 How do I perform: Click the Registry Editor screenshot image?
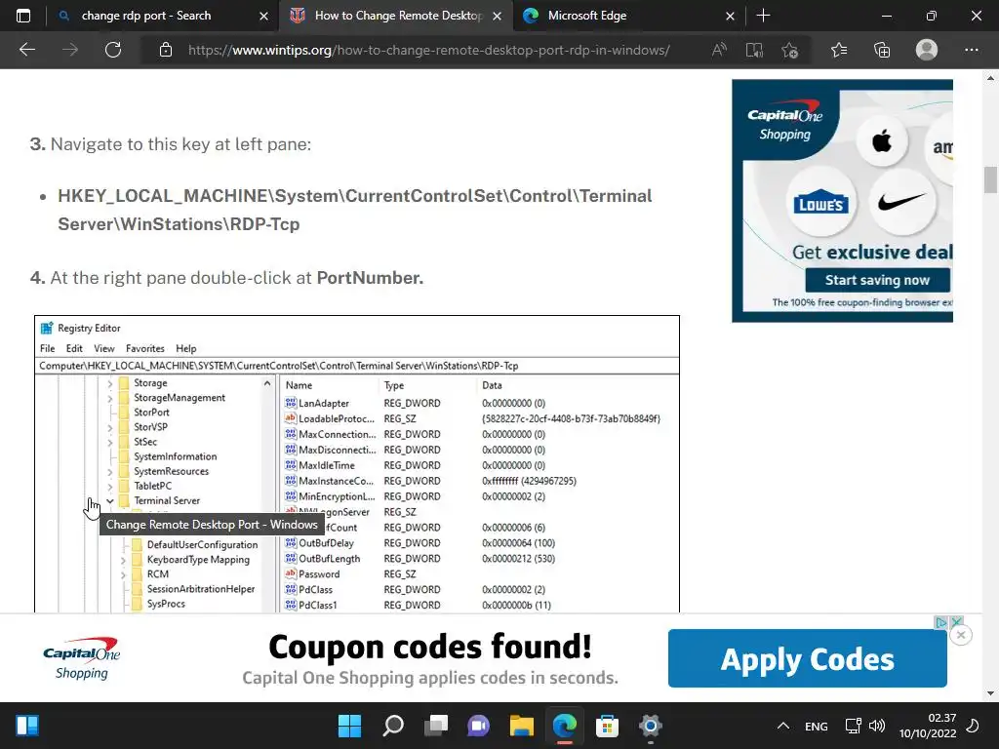[x=357, y=463]
